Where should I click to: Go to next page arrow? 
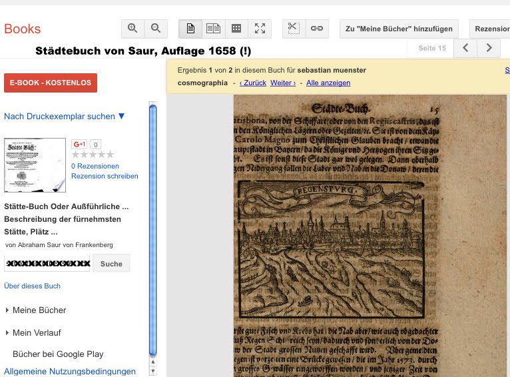tap(489, 48)
